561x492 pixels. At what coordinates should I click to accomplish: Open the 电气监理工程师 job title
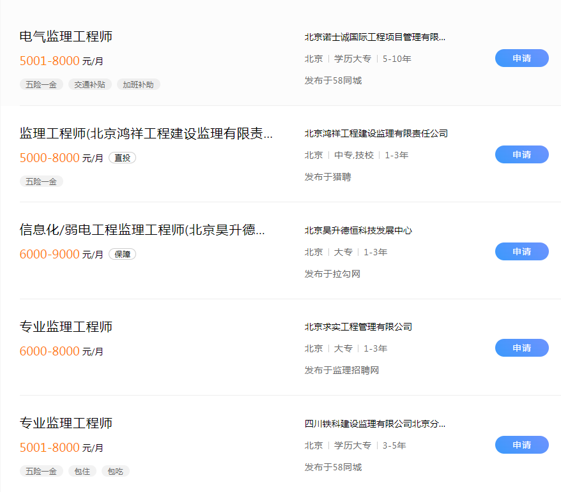click(66, 37)
